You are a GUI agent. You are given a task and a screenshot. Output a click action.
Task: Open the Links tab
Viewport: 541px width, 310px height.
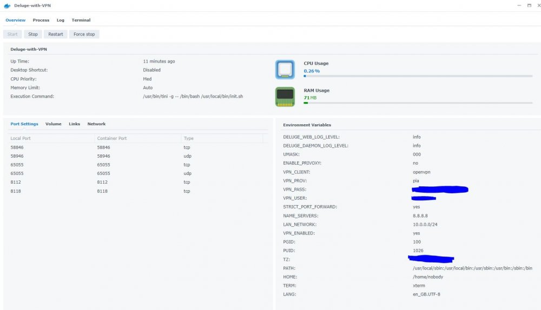tap(74, 124)
